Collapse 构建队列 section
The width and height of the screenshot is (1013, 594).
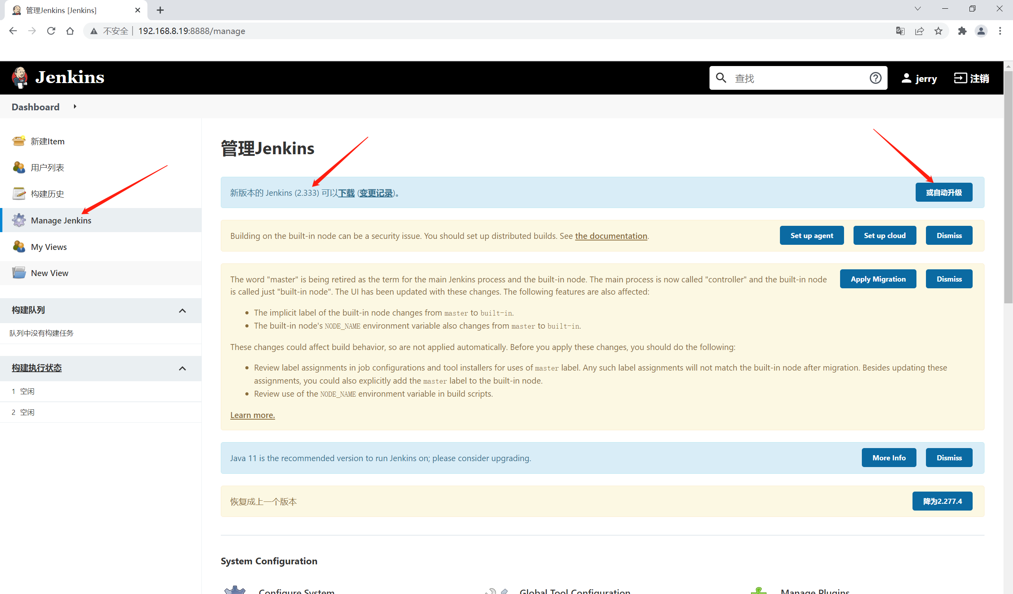click(182, 310)
